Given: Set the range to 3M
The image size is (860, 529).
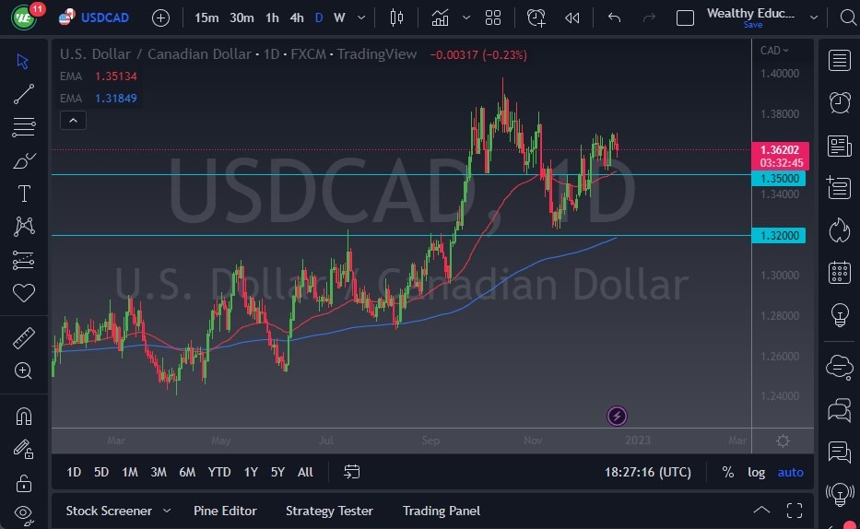Looking at the screenshot, I should coord(158,472).
